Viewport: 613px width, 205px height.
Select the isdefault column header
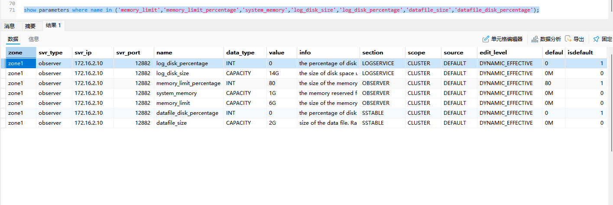click(580, 53)
